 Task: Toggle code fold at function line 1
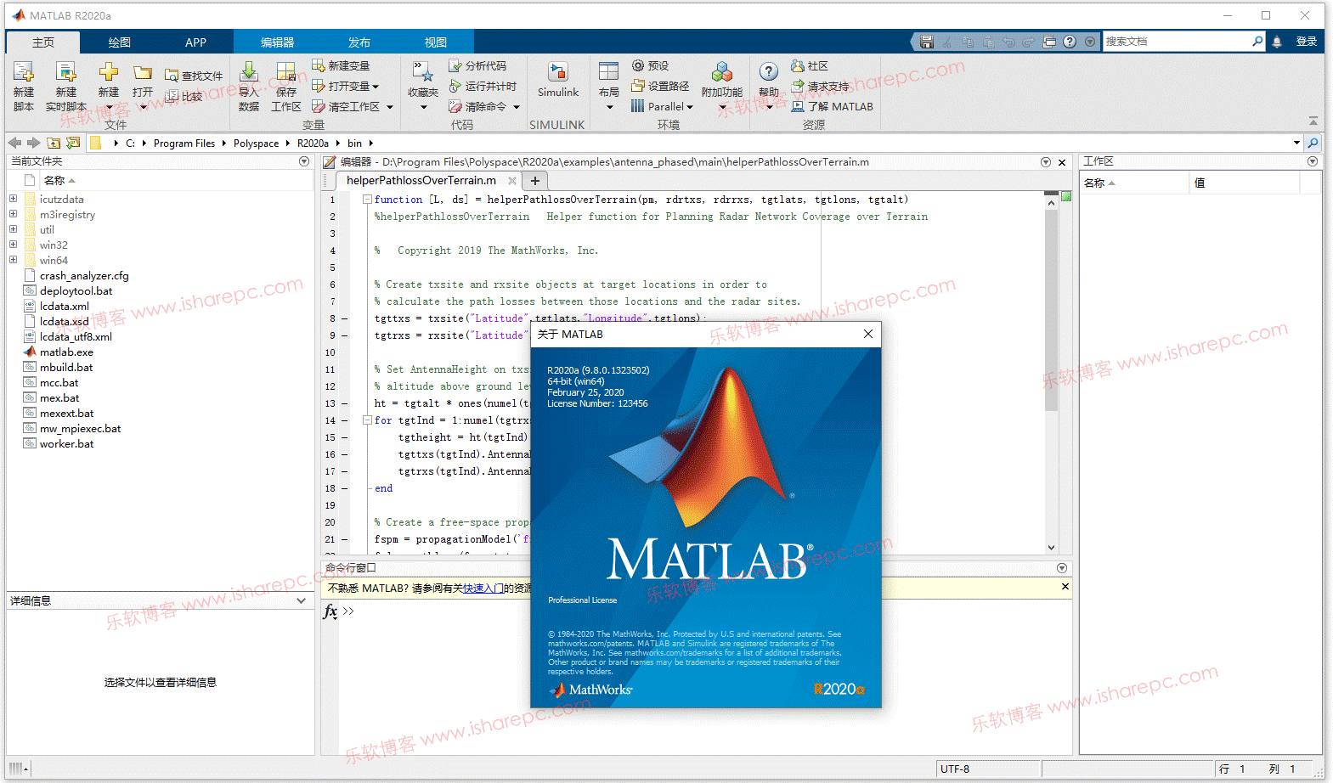(x=367, y=200)
